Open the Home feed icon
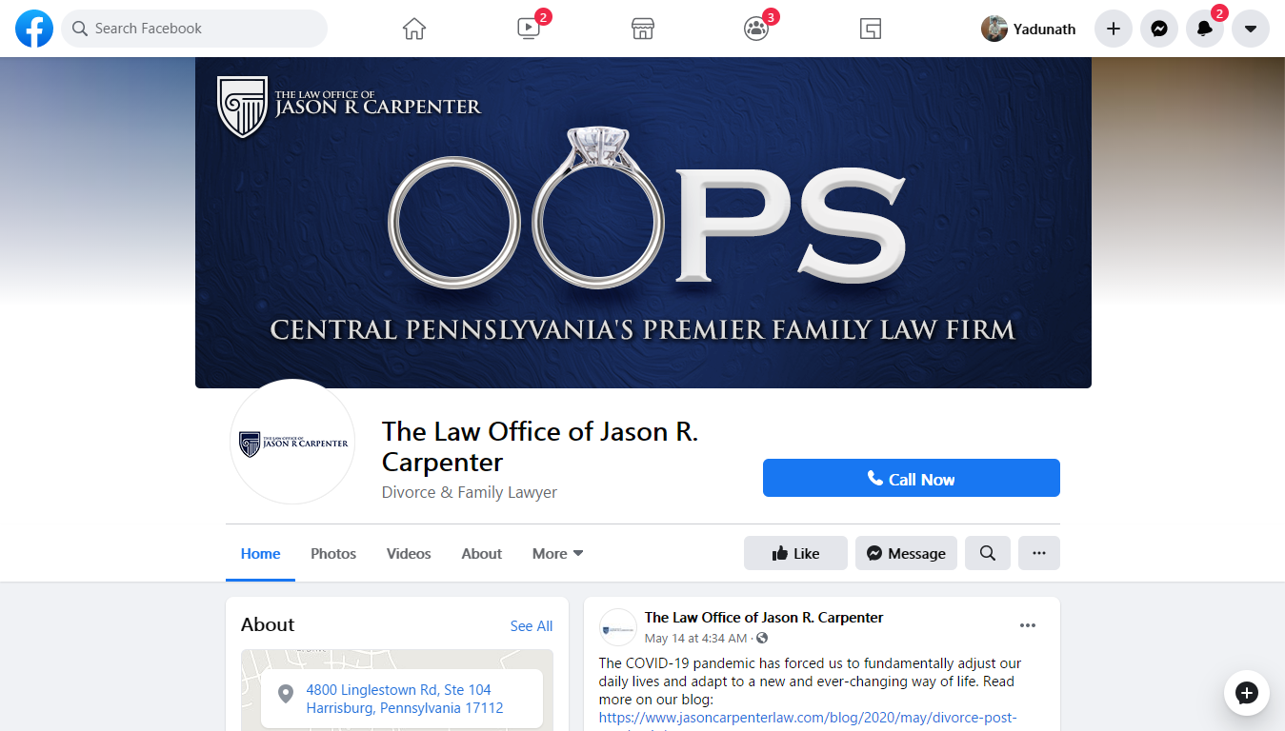 (x=414, y=29)
